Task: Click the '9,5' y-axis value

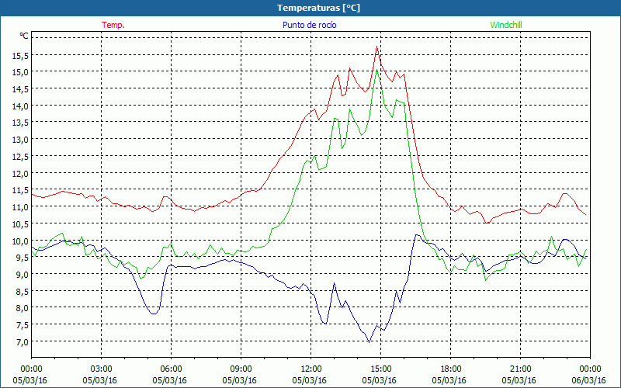Action: tap(23, 258)
